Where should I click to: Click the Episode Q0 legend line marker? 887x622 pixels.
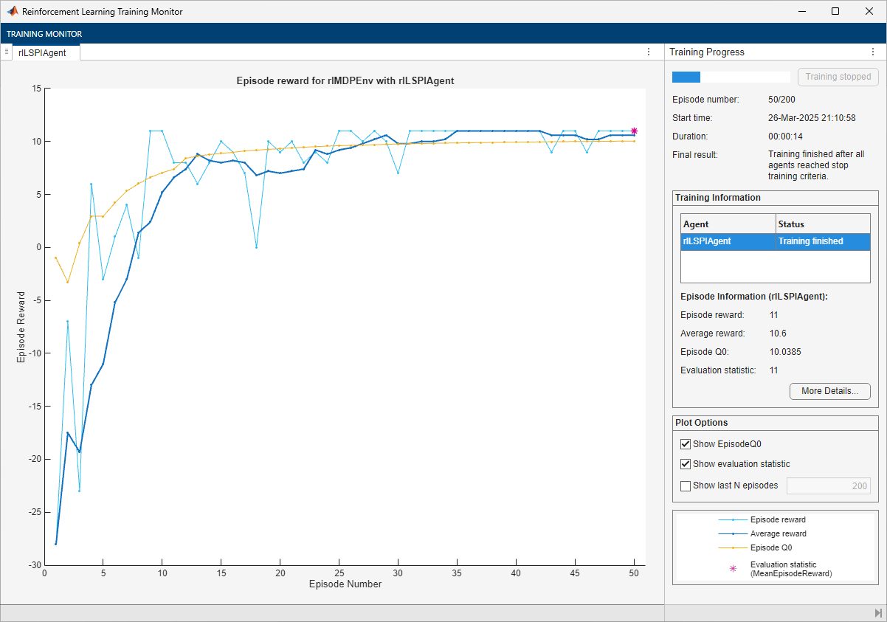click(733, 547)
